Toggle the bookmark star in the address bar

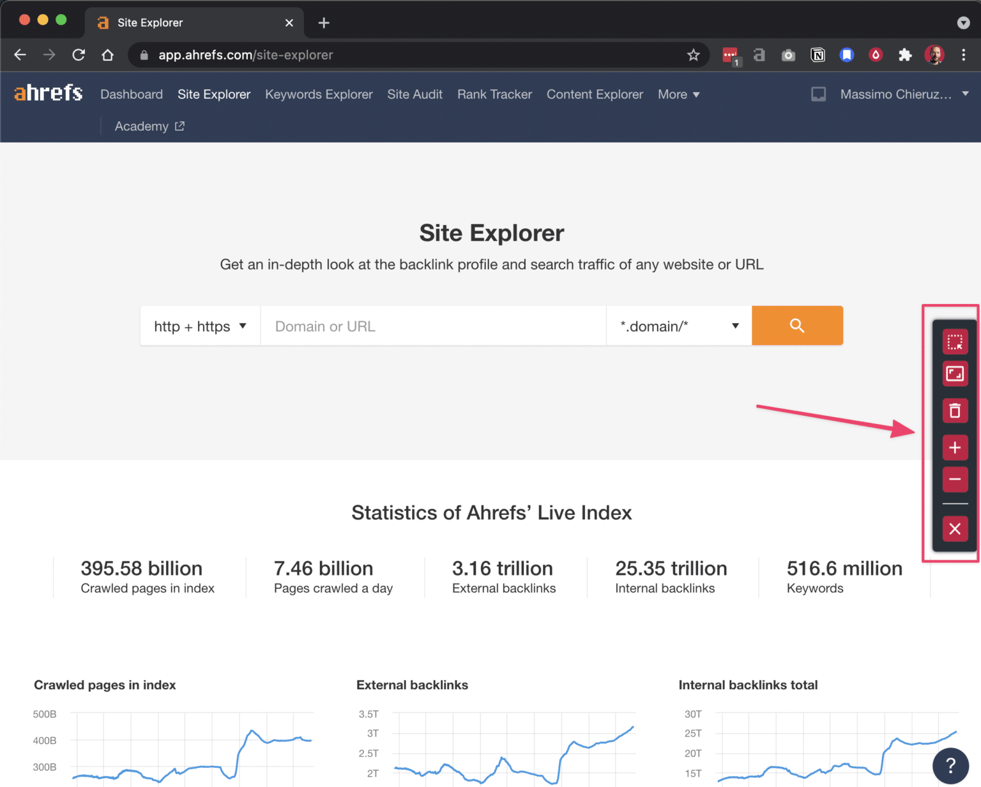(694, 55)
